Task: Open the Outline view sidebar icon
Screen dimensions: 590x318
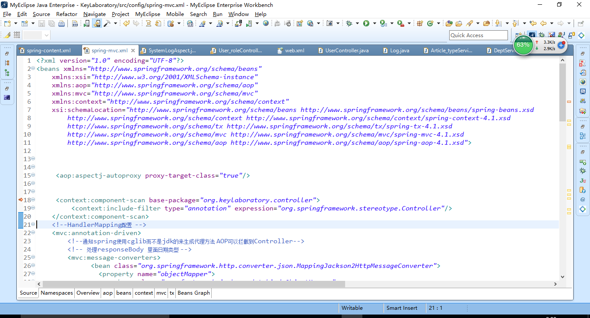Action: pyautogui.click(x=583, y=136)
